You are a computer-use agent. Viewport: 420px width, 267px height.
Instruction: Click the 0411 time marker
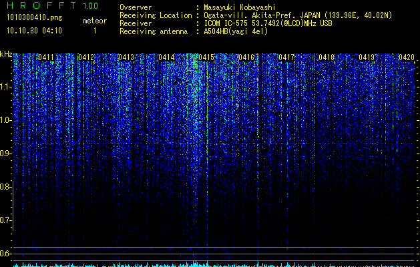tap(46, 57)
